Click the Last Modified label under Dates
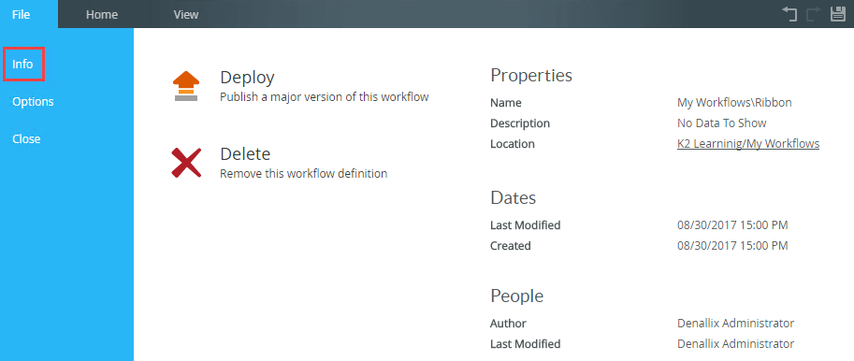The width and height of the screenshot is (854, 361). click(x=525, y=224)
